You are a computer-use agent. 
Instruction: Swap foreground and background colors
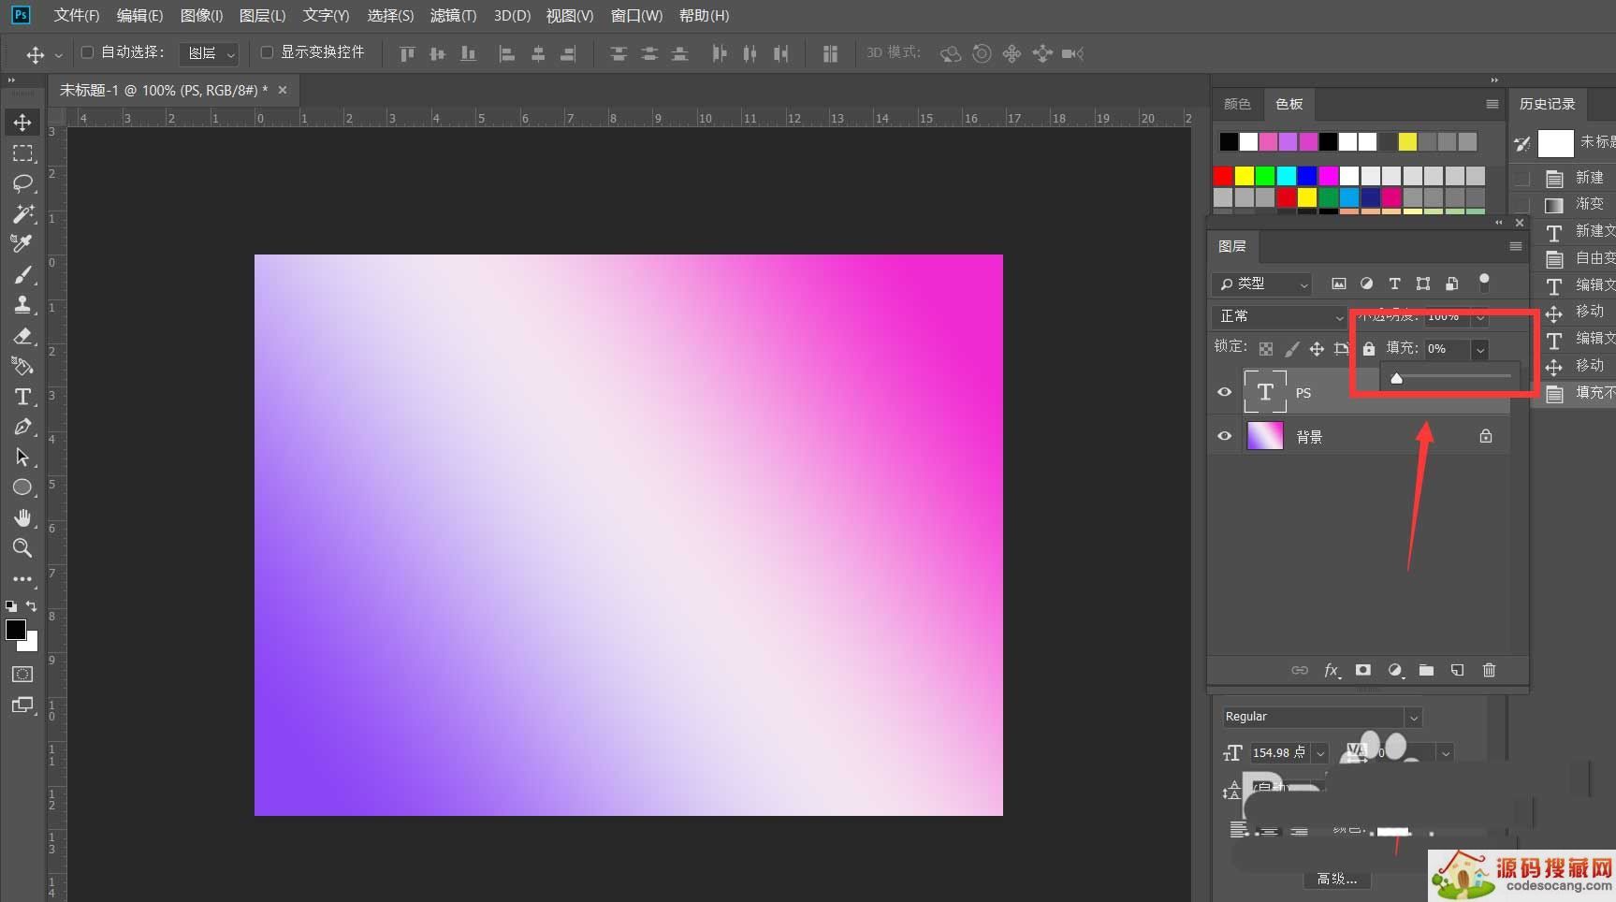coord(31,606)
